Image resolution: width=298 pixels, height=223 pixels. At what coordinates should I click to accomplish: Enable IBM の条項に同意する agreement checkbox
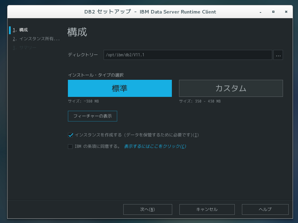pos(70,146)
